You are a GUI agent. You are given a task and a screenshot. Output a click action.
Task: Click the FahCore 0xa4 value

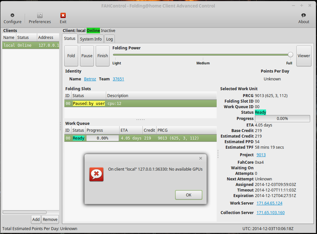click(259, 162)
